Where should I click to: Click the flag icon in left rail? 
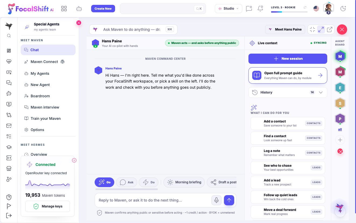(x=9, y=206)
